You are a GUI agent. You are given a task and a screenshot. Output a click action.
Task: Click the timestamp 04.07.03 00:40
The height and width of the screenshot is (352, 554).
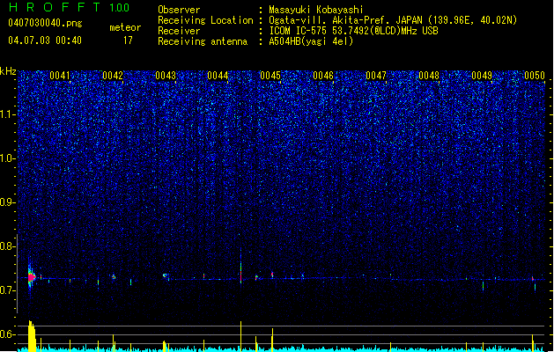tap(45, 40)
